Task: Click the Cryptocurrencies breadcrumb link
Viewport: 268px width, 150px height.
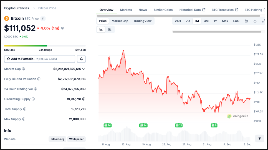Action: (x=16, y=8)
